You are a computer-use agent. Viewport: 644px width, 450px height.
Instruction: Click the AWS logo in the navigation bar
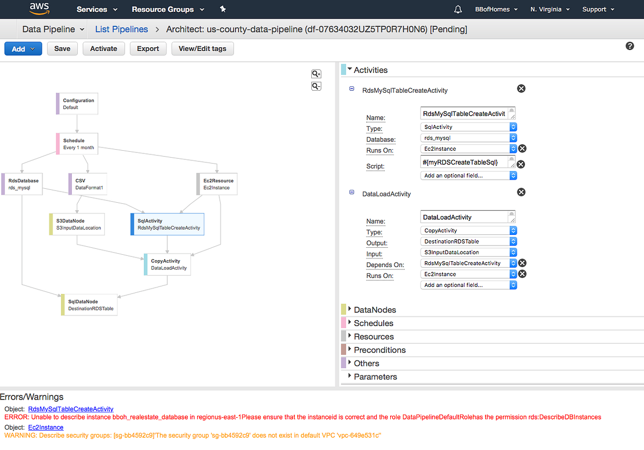(39, 9)
